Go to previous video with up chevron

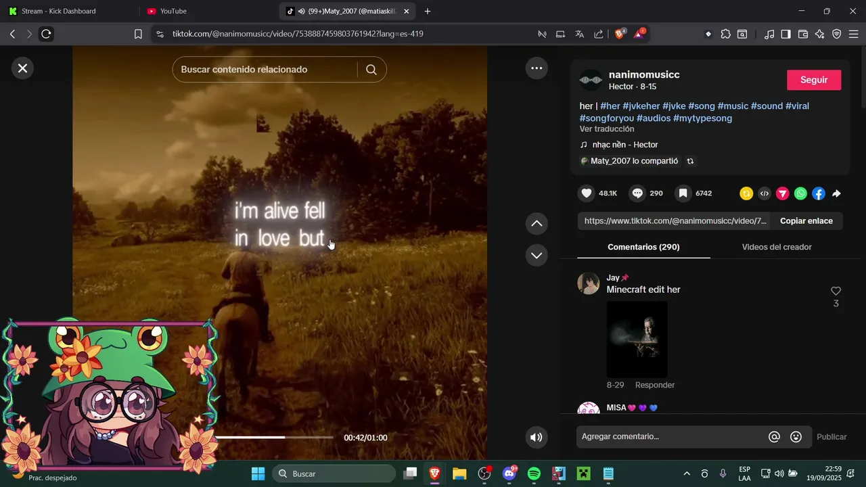pos(537,223)
